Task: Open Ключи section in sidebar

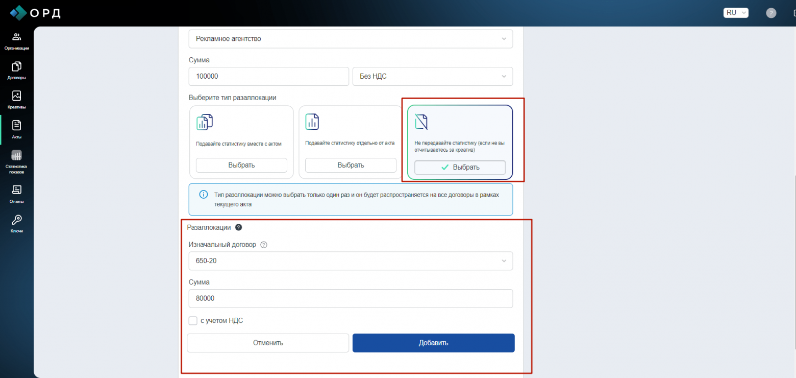Action: (16, 224)
